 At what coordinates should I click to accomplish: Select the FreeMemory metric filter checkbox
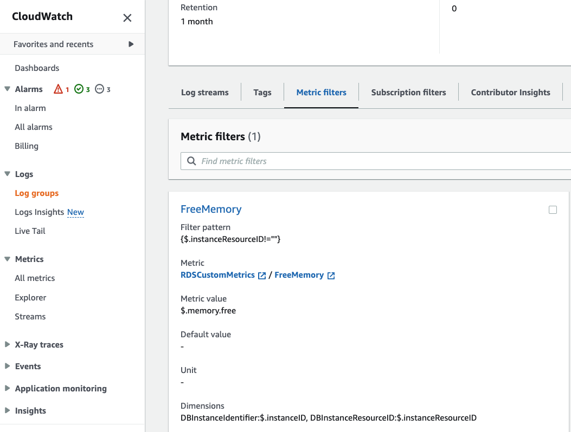[x=553, y=210]
